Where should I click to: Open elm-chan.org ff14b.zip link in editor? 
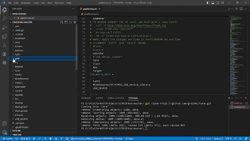(137, 25)
